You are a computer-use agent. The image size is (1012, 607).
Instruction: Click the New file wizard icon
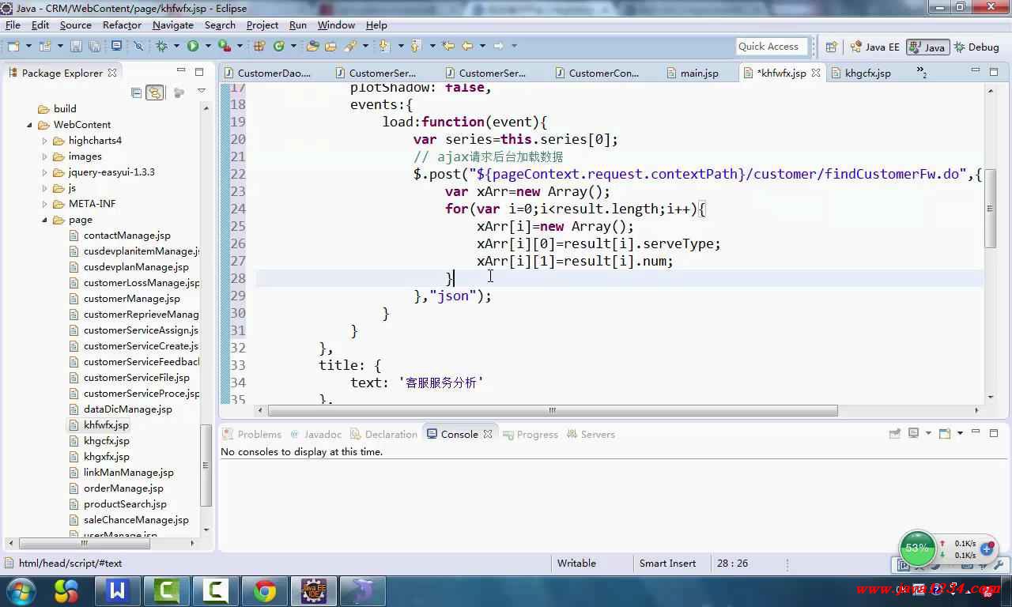[x=13, y=47]
